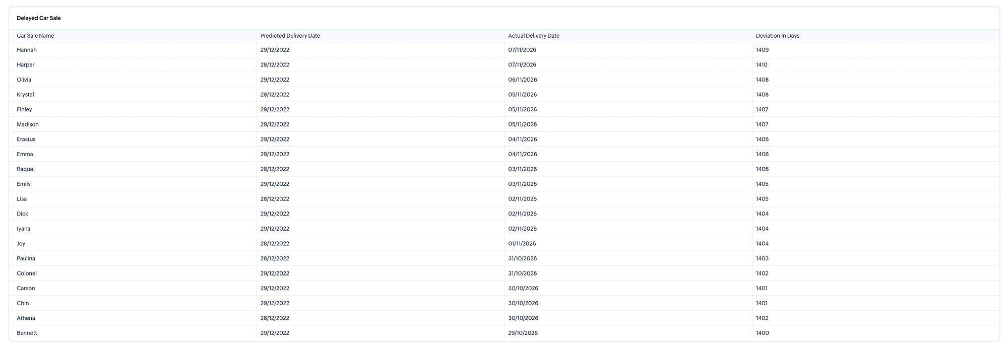Click actual delivery date 06/11/2026 for Olivia
The height and width of the screenshot is (349, 1008).
point(523,80)
